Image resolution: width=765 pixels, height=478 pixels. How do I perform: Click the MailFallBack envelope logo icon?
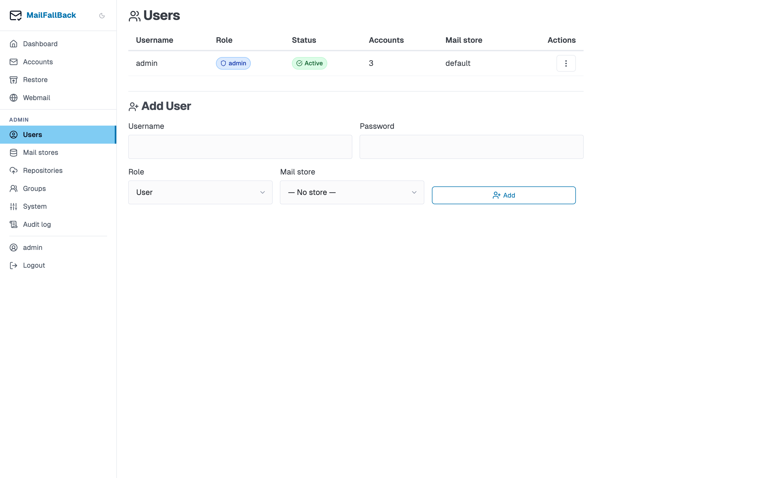(x=15, y=15)
